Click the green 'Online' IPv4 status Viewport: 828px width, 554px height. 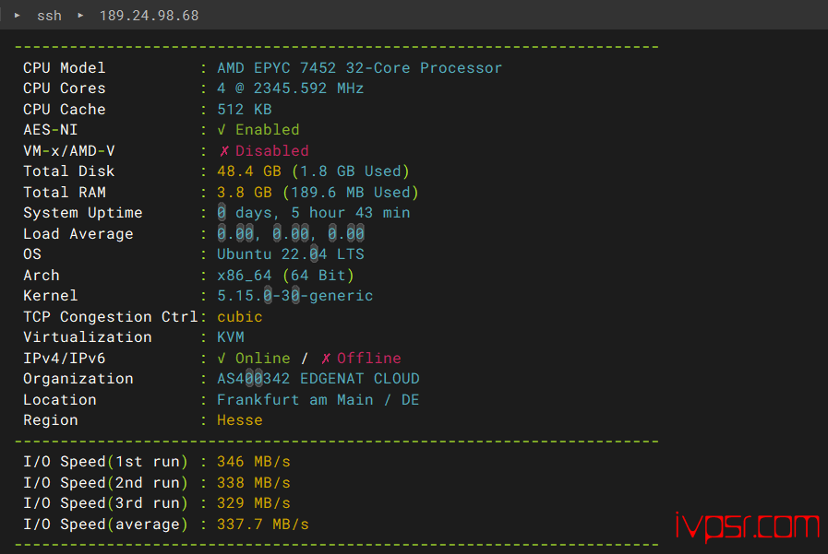coord(262,359)
